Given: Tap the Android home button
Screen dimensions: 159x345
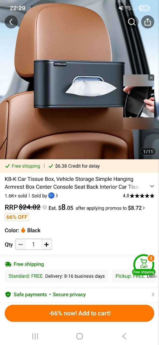Looking at the screenshot, I should tap(79, 336).
